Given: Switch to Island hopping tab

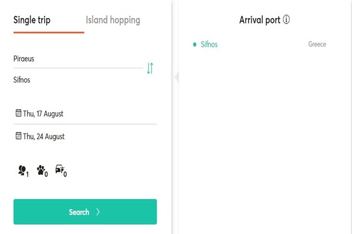Looking at the screenshot, I should pyautogui.click(x=113, y=20).
